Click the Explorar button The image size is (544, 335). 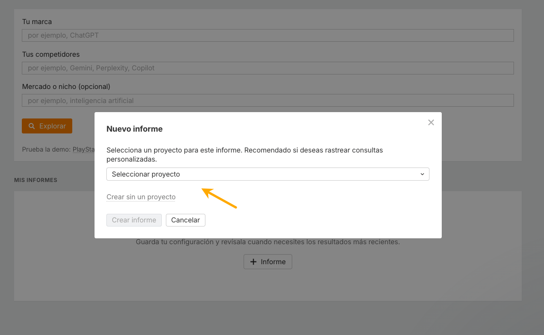coord(47,126)
